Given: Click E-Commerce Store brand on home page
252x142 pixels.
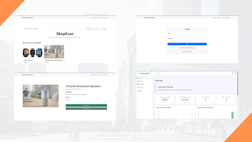Looking at the screenshot, I should [27, 17].
